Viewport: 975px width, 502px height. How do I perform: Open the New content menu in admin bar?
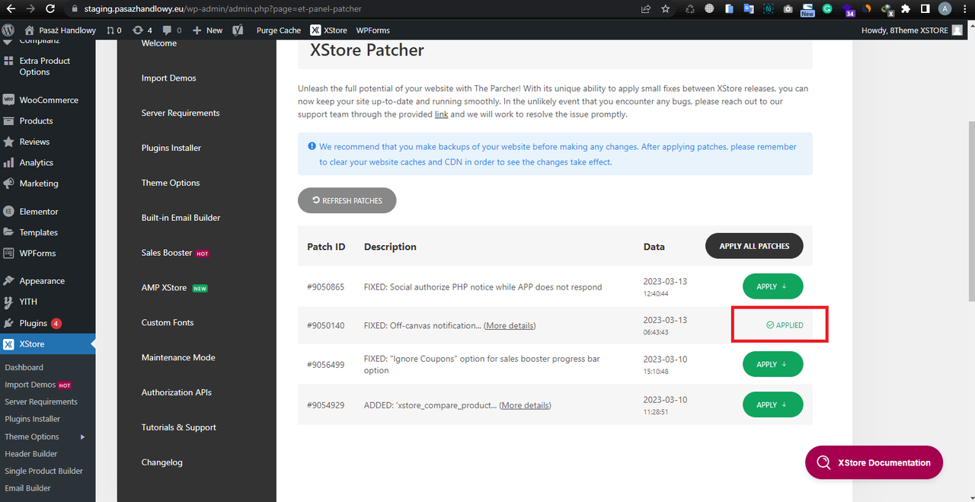(207, 30)
